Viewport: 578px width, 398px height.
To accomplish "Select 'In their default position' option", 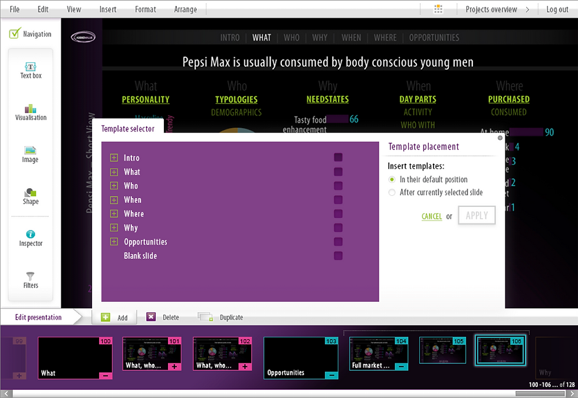I will coord(392,179).
